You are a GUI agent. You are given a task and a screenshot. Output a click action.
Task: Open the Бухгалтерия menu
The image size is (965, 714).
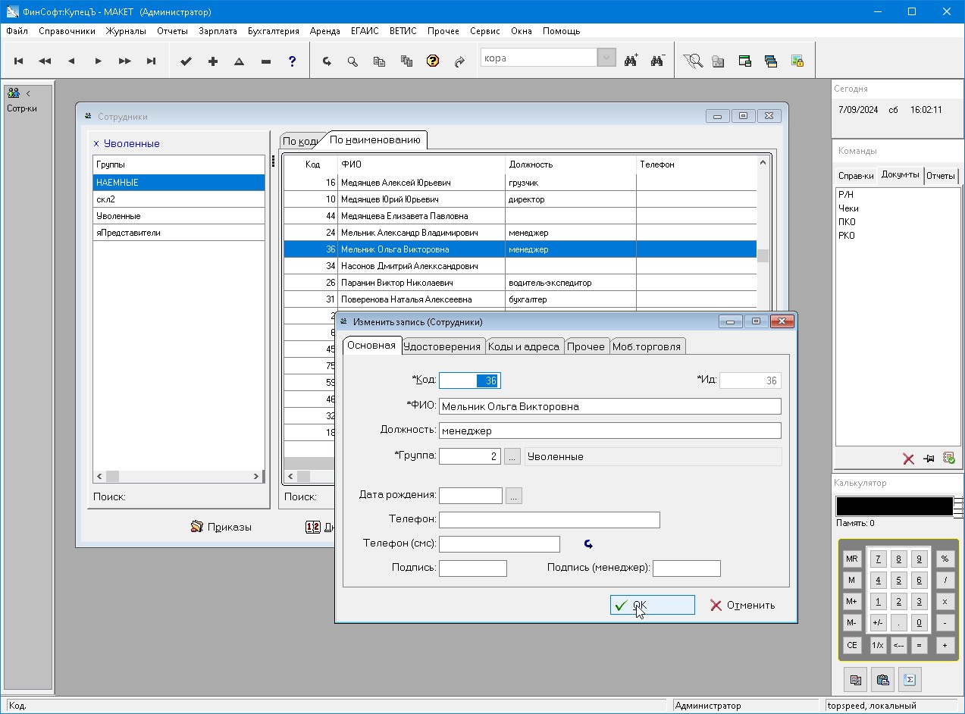point(273,31)
